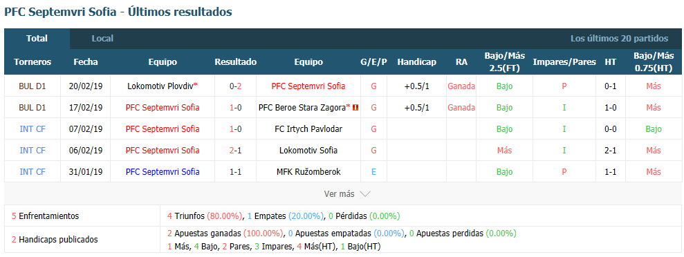684x257 pixels.
Task: Switch to the Local tab
Action: pyautogui.click(x=102, y=38)
